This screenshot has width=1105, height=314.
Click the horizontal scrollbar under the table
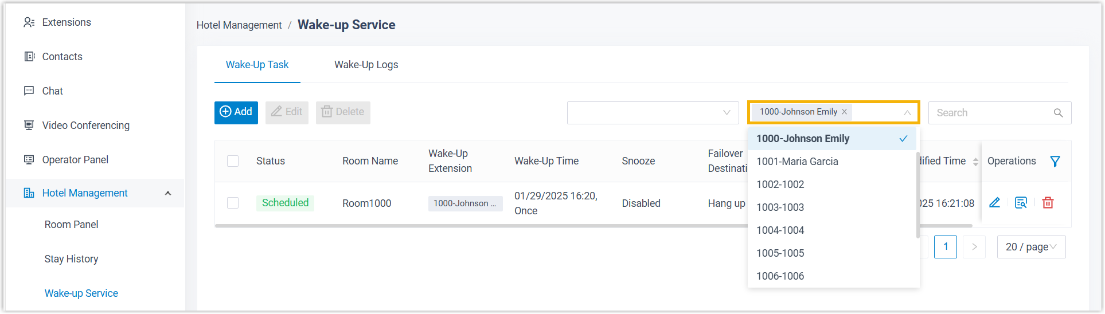tap(482, 226)
